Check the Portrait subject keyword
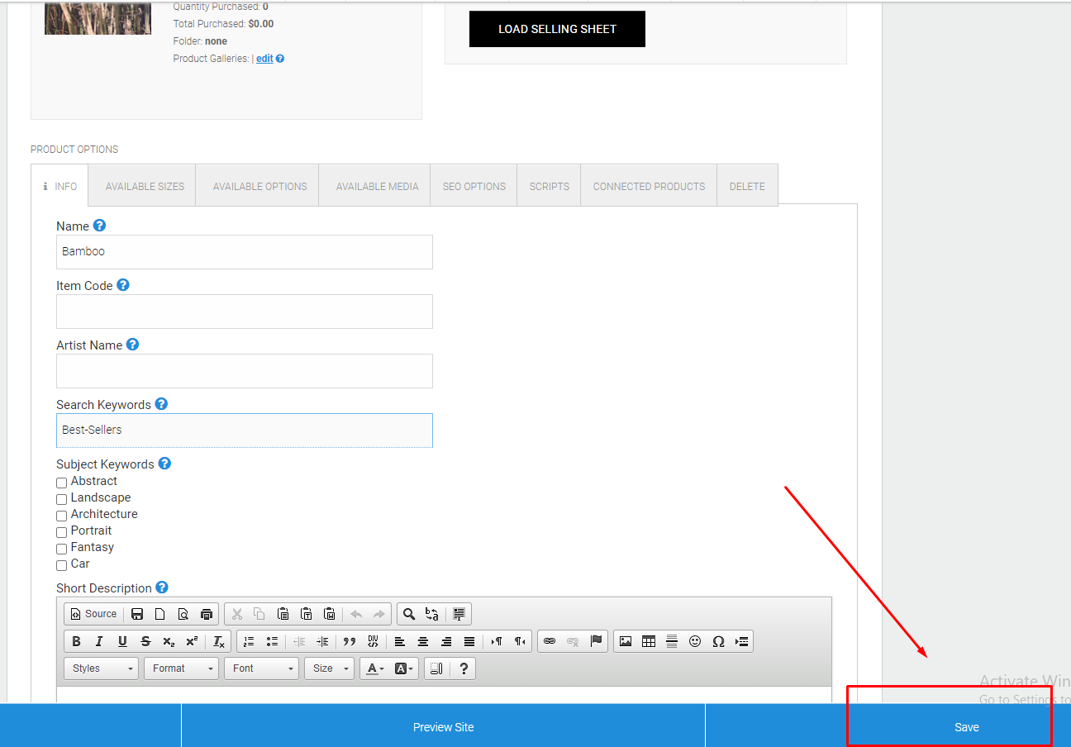Viewport: 1071px width, 747px height. [61, 532]
